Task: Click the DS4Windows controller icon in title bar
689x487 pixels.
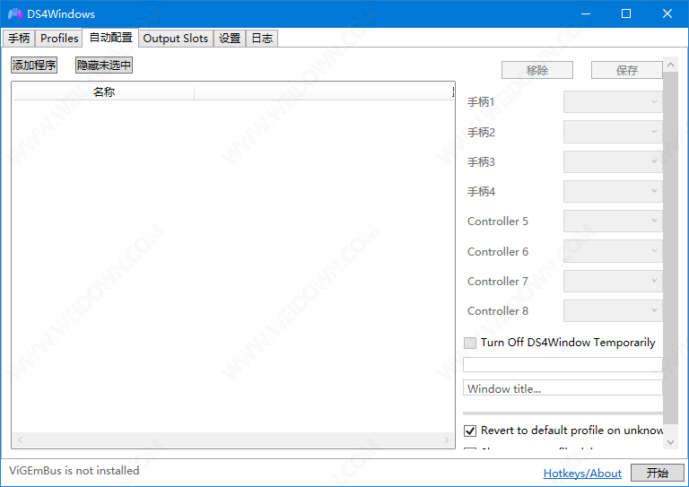Action: coord(15,13)
